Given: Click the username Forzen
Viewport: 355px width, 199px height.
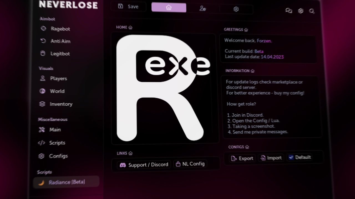Looking at the screenshot, I should [264, 41].
